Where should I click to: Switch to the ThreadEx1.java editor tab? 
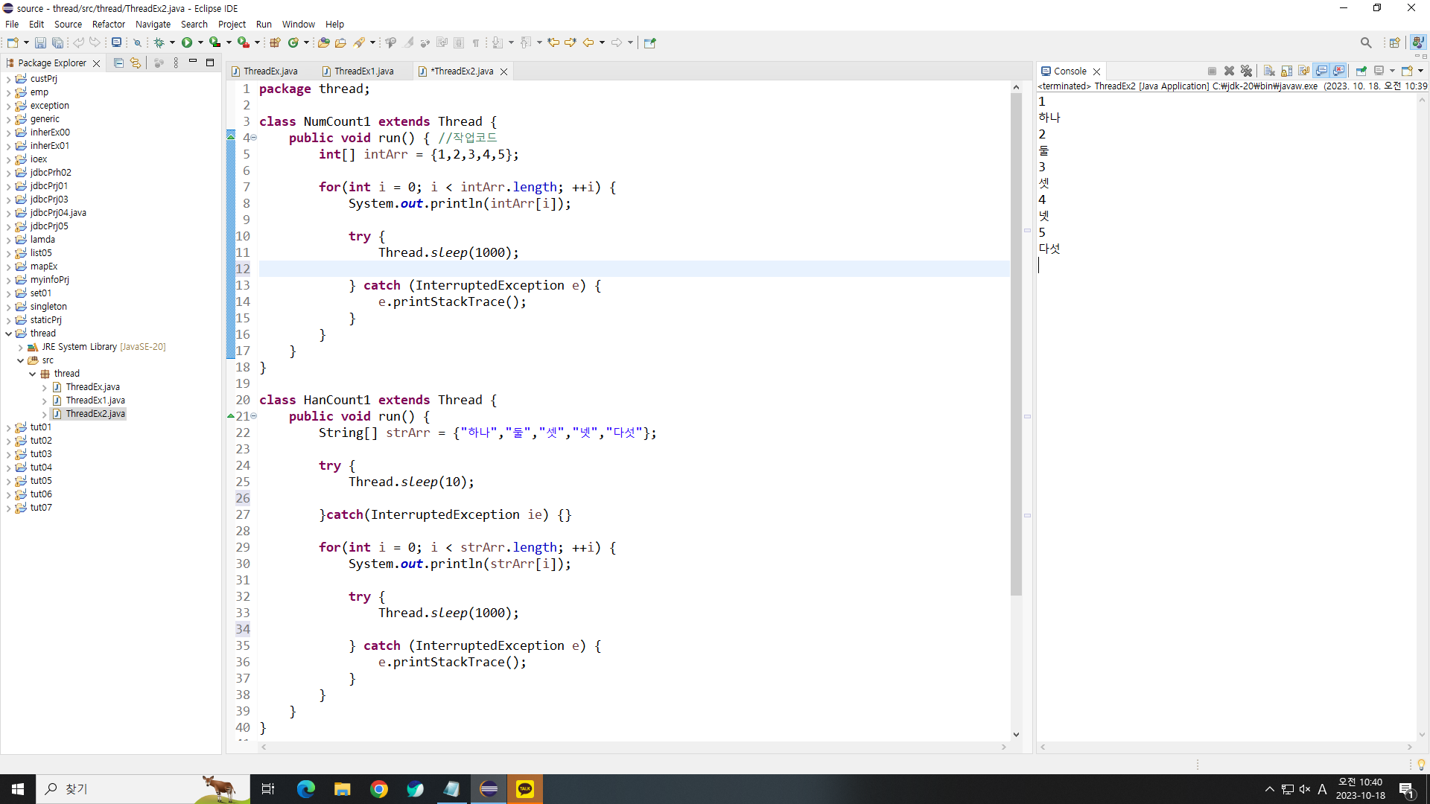(x=363, y=71)
